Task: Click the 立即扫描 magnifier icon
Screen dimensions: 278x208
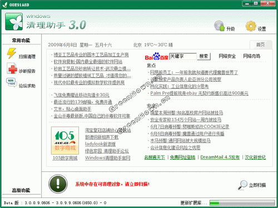Action: [242, 185]
